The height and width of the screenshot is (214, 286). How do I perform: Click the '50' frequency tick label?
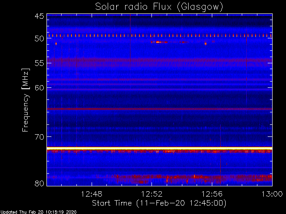39,39
